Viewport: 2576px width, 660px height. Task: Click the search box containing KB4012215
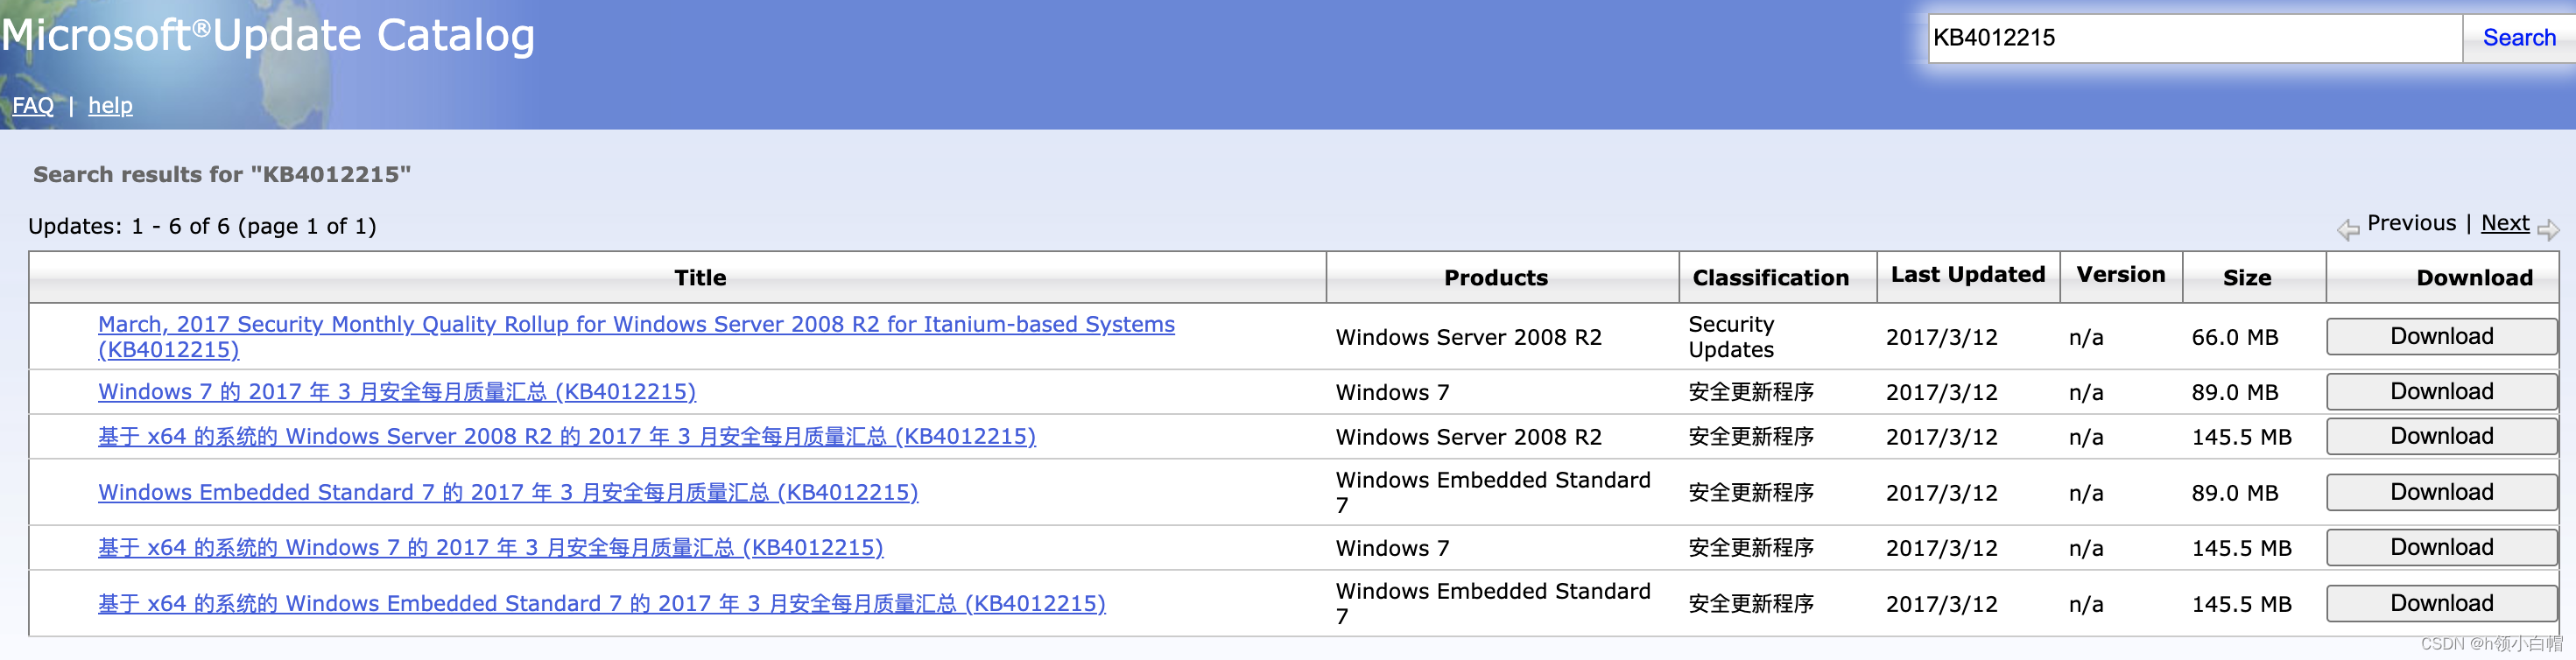2194,38
